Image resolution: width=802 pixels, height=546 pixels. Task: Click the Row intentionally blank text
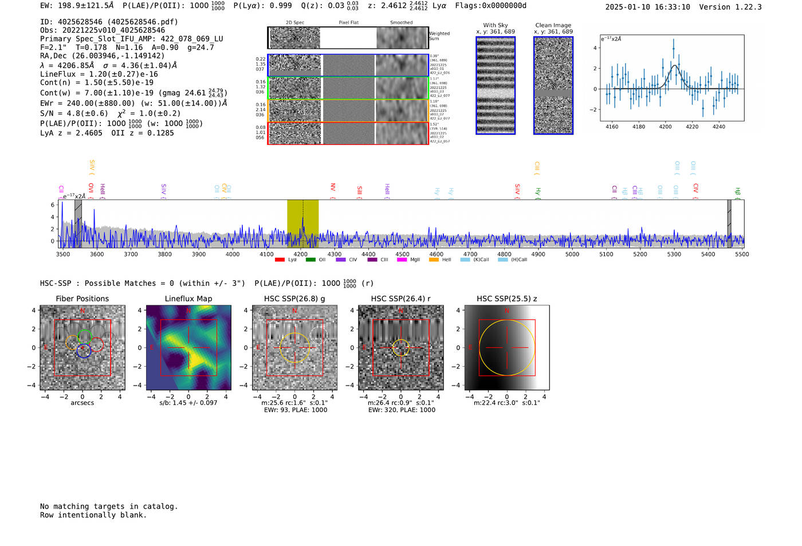93,515
